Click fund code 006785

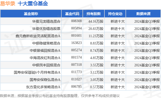coord(76,86)
